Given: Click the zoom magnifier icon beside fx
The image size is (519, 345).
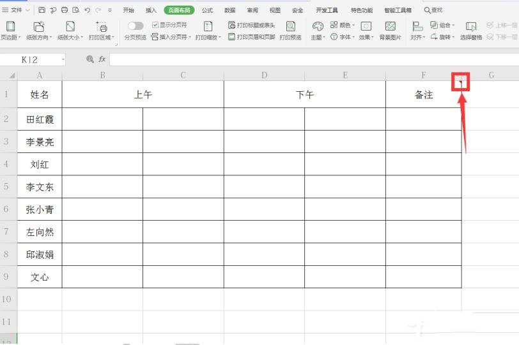Looking at the screenshot, I should tap(89, 59).
